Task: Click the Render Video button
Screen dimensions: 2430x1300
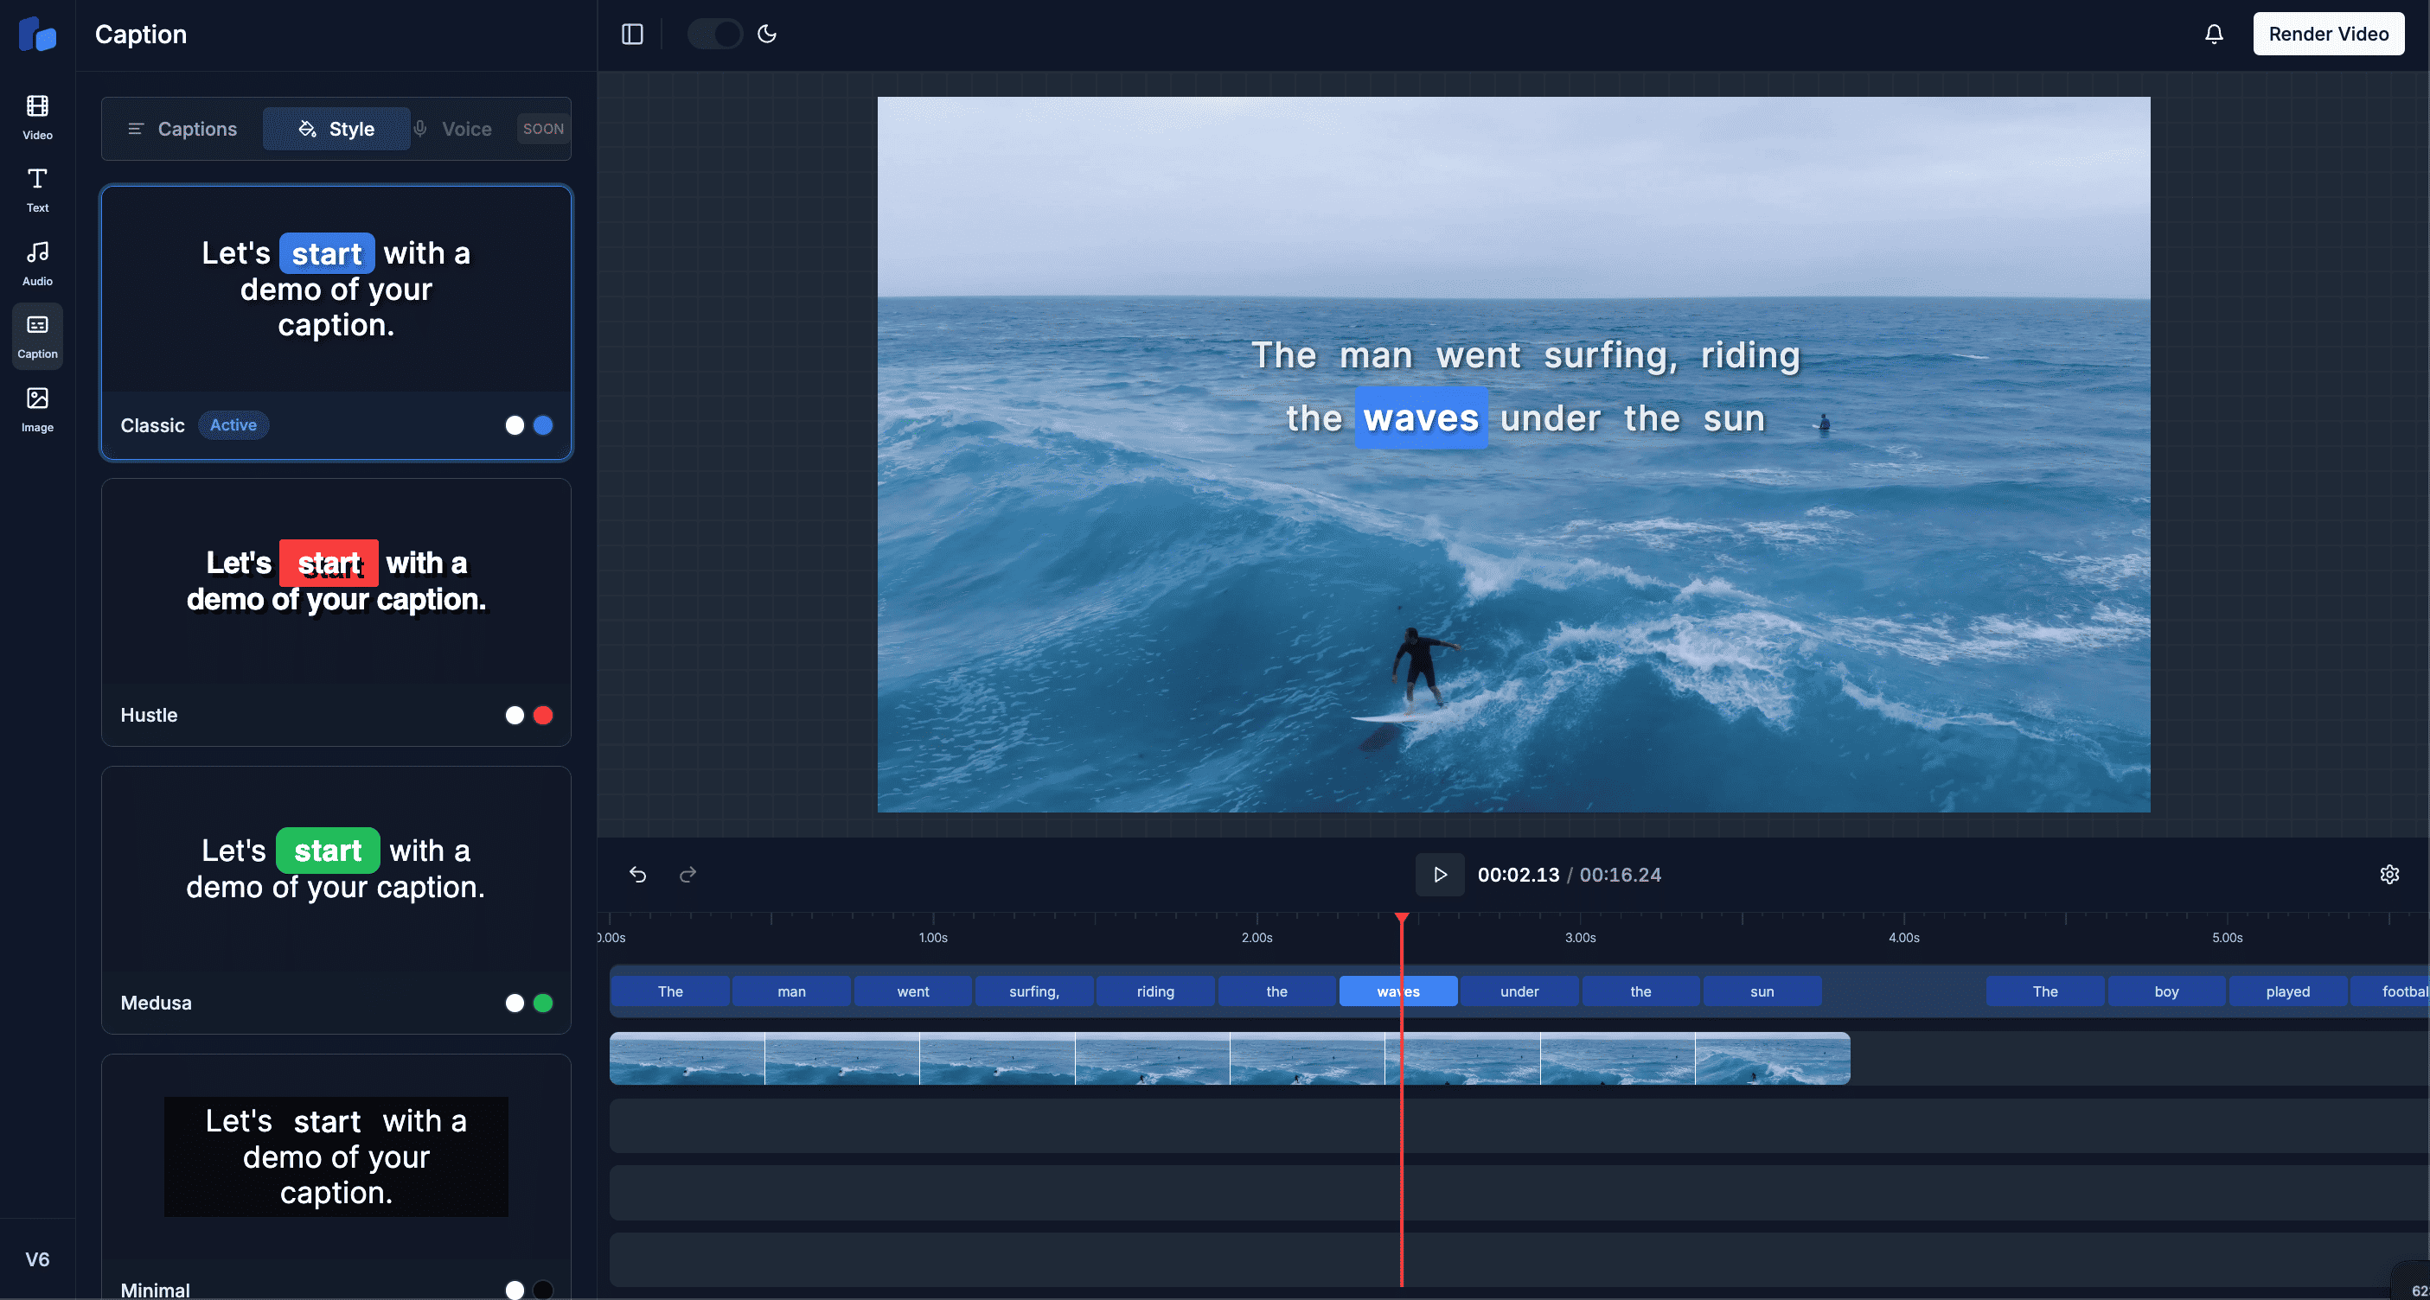Action: (x=2329, y=32)
